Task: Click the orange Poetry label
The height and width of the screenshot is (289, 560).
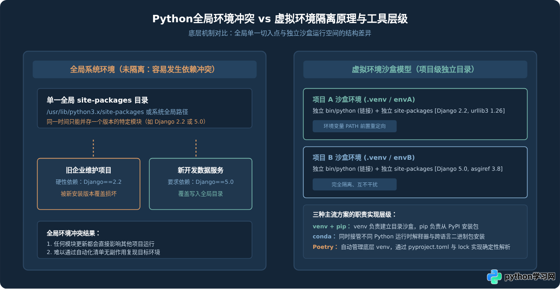Action: pos(325,247)
